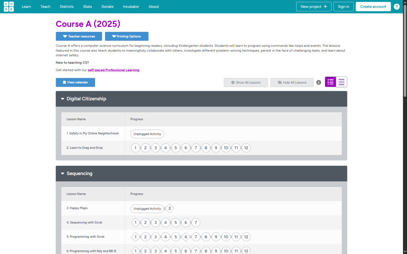Screen dimensions: 407x254
Task: Open level 12 bubble in Learn to Drag and Drop
Action: click(246, 148)
